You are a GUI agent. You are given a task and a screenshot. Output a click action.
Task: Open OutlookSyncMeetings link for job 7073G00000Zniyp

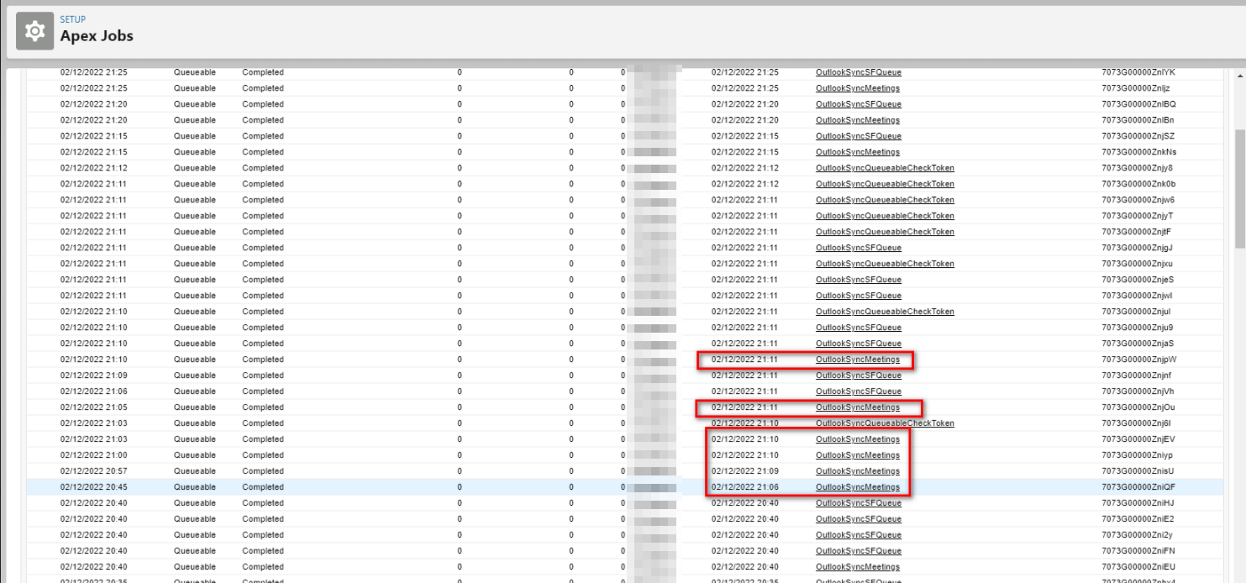tap(857, 455)
